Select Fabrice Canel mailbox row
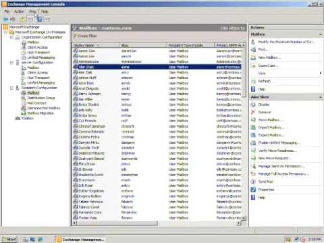Screen dimensions: 324x243 [157, 207]
